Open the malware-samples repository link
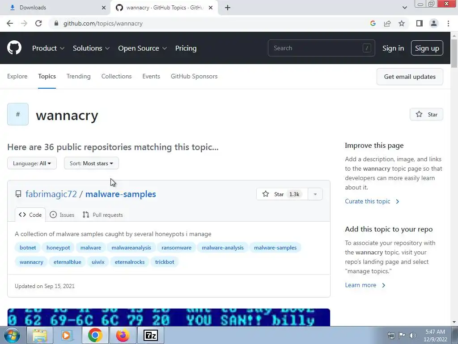This screenshot has width=458, height=344. (x=121, y=194)
